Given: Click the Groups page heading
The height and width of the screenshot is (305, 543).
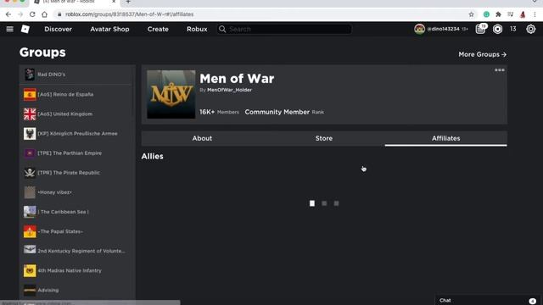Looking at the screenshot, I should tap(42, 53).
